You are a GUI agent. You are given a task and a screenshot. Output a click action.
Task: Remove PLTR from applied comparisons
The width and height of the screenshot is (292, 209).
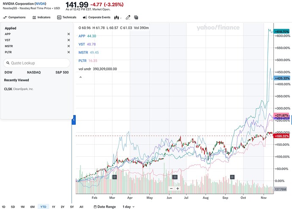tap(69, 52)
